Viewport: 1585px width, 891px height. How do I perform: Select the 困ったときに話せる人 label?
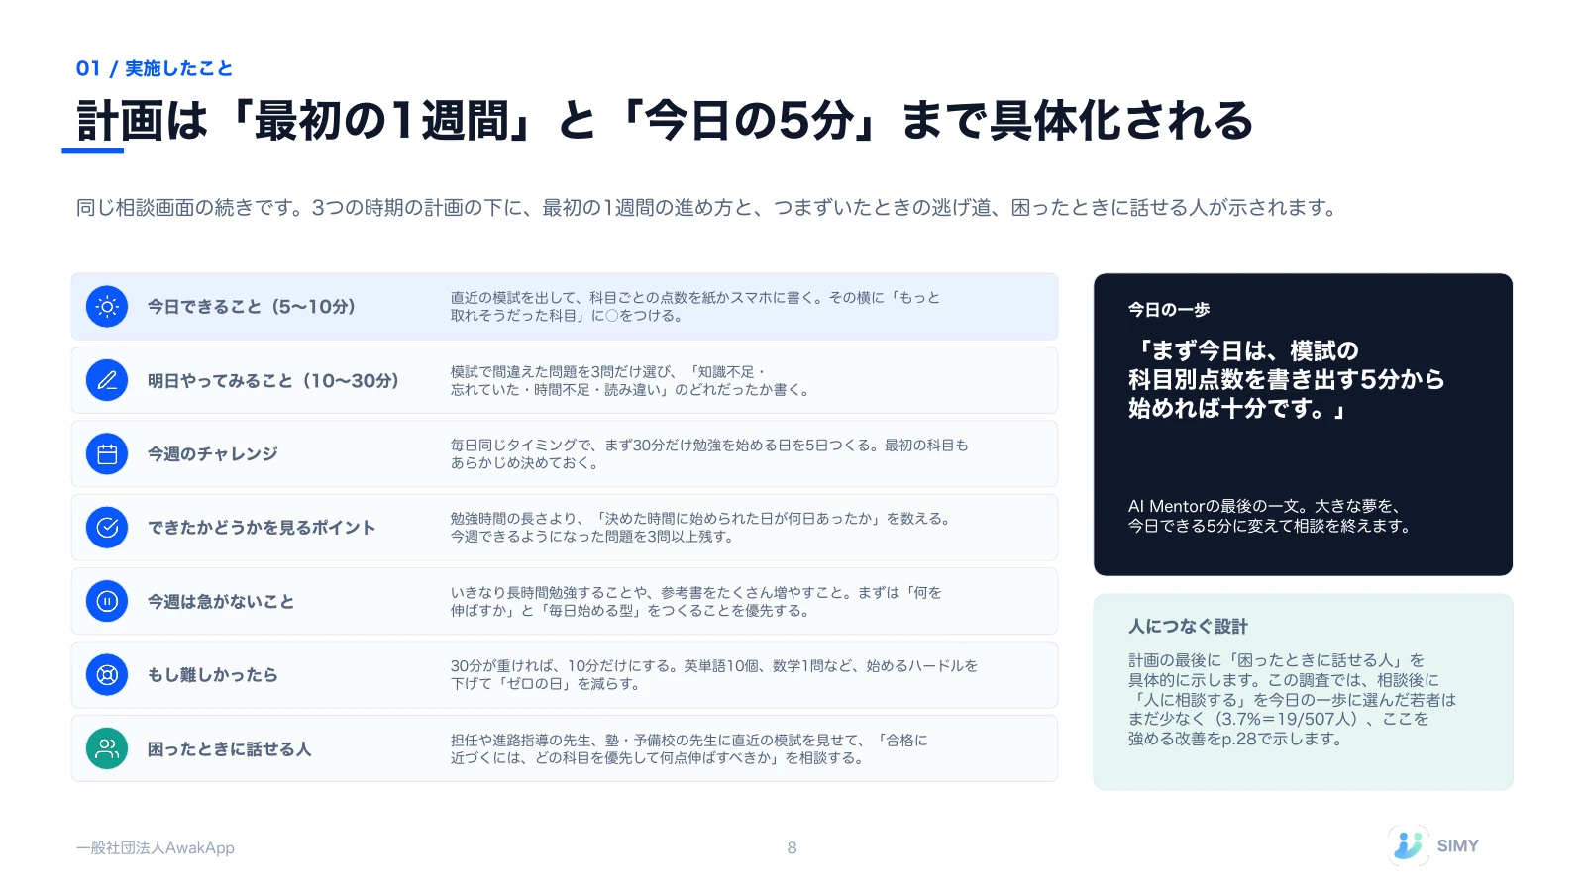click(230, 749)
